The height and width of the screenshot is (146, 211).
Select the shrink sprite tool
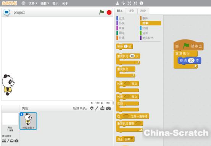(135, 3)
